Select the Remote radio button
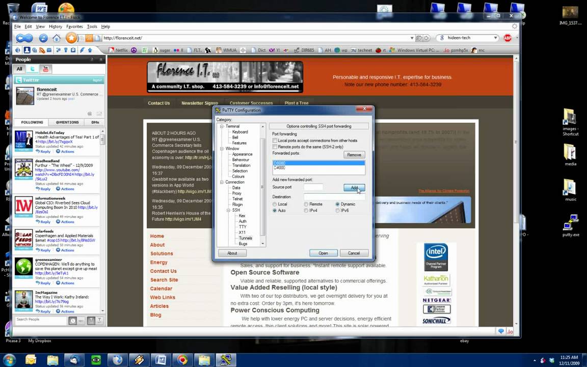 306,204
